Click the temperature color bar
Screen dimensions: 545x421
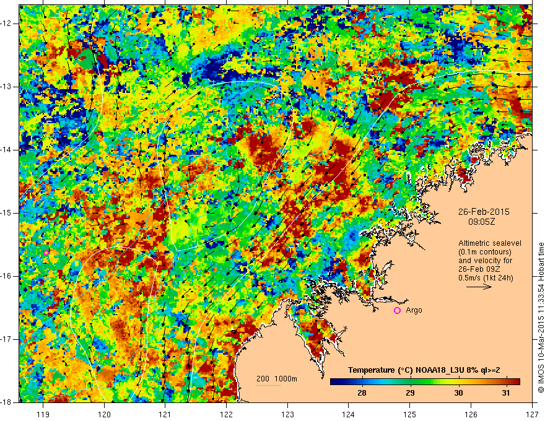425,382
